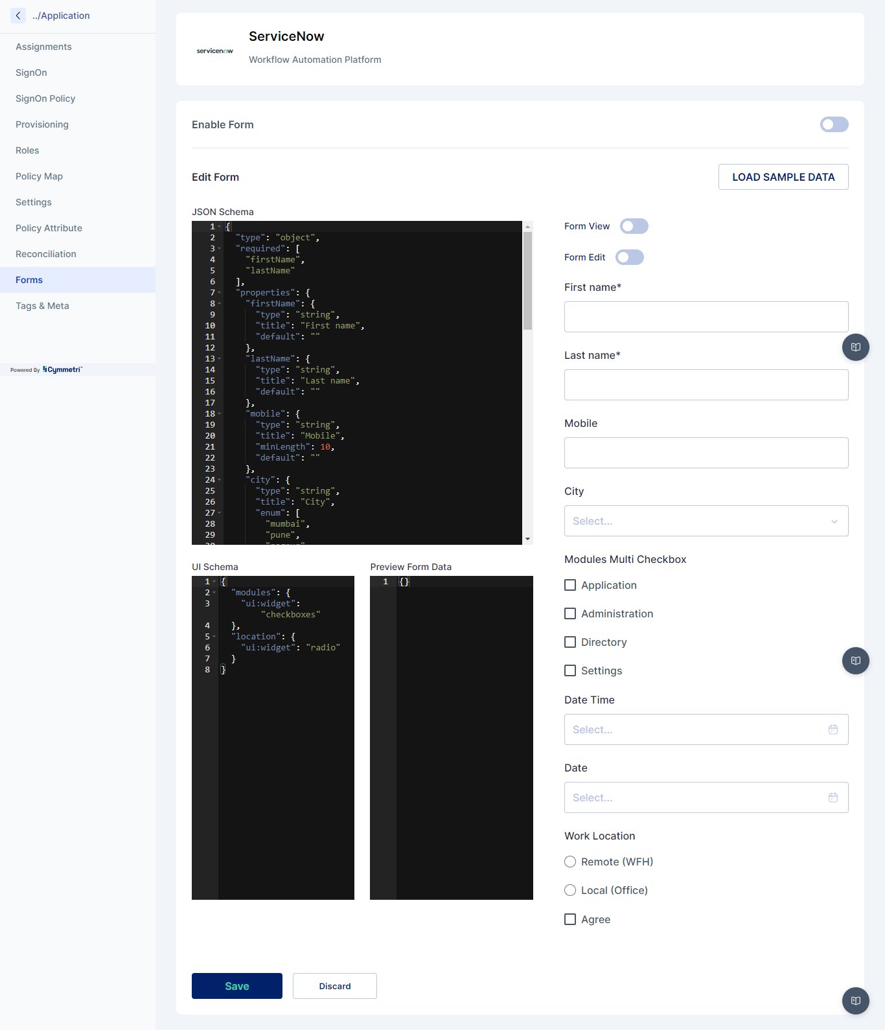Open calendar icon in Date field
Viewport: 885px width, 1030px height.
[833, 797]
